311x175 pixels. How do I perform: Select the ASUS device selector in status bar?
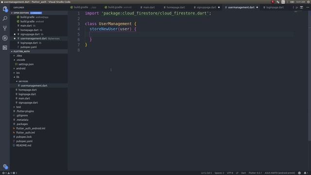[x=280, y=173]
